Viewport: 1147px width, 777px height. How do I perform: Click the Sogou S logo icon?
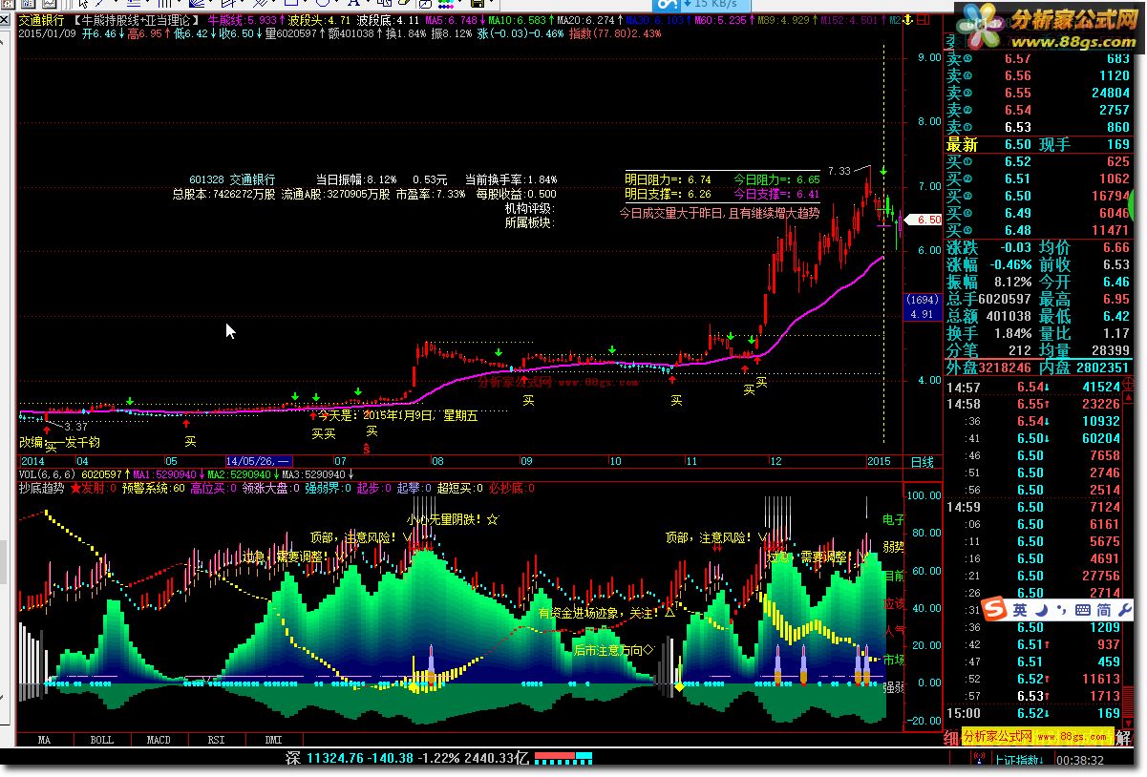(x=996, y=609)
